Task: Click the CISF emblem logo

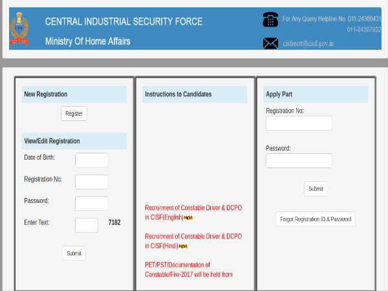Action: click(19, 28)
